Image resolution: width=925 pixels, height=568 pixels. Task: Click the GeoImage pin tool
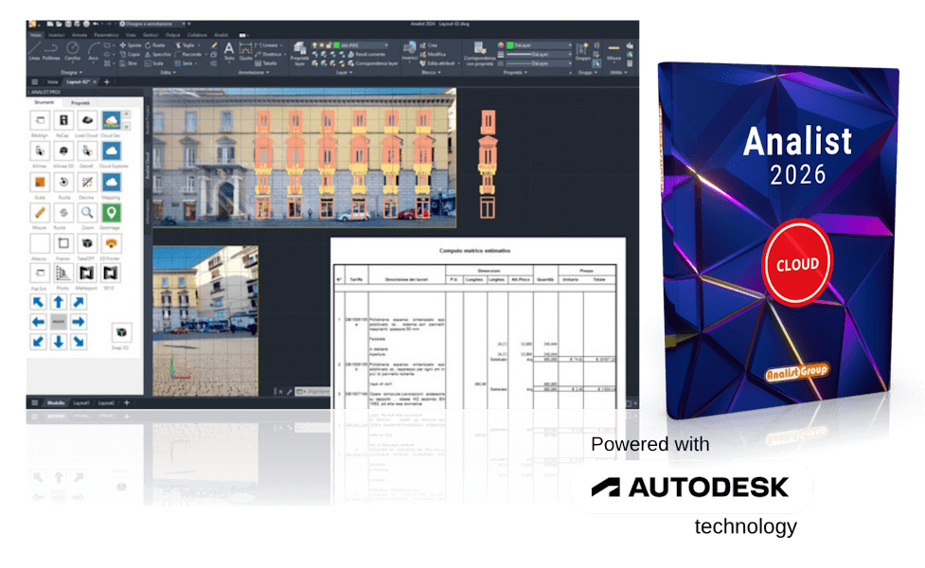(111, 213)
